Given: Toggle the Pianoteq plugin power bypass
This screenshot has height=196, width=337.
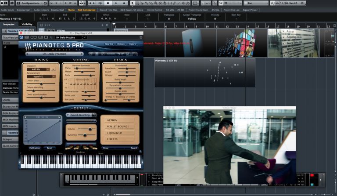Looking at the screenshot, I should 21,37.
